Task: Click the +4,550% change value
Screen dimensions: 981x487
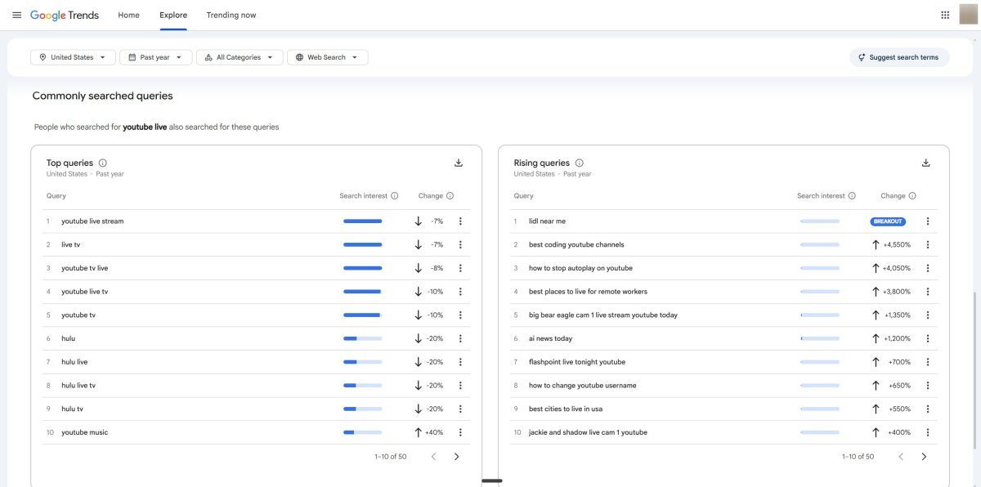Action: tap(896, 244)
